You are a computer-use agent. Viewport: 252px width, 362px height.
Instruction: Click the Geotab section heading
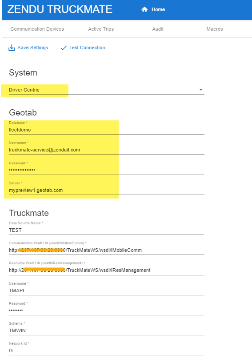23,113
